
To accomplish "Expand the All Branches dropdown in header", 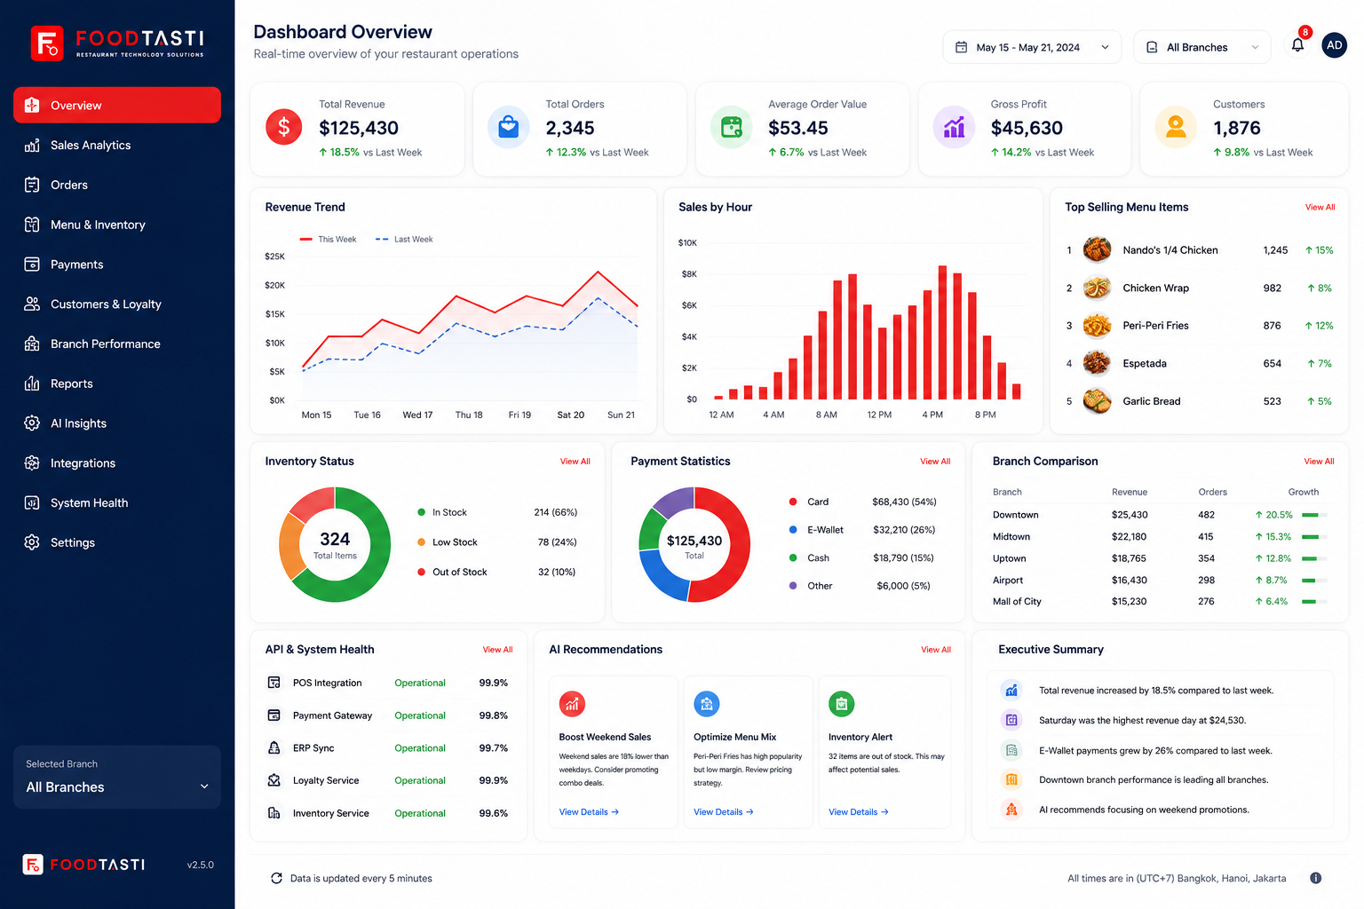I will point(1201,47).
